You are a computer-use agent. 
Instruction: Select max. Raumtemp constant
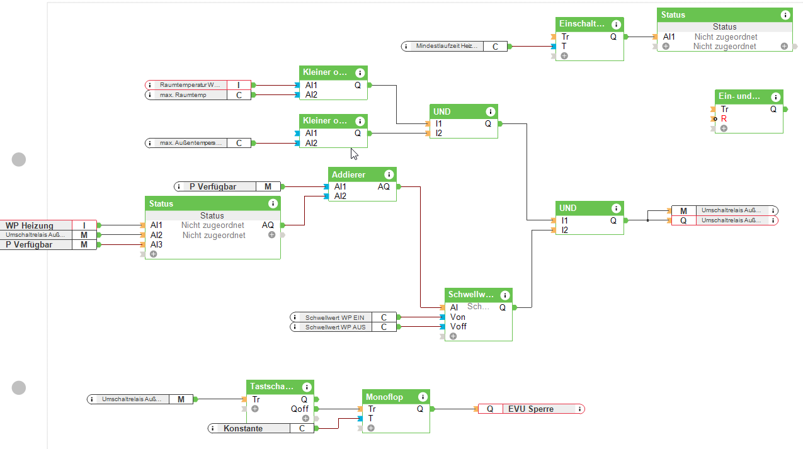tap(198, 95)
